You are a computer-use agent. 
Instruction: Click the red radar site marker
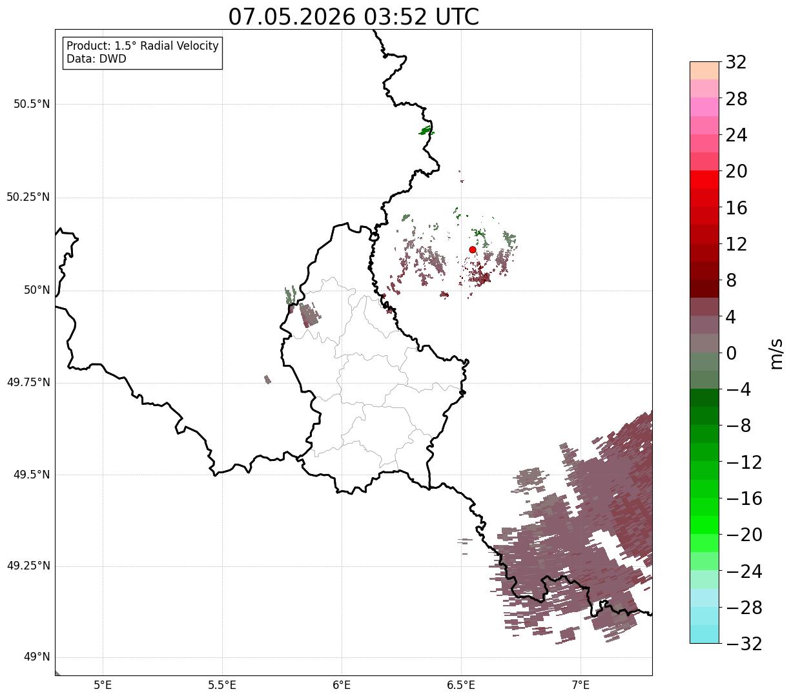click(x=473, y=249)
